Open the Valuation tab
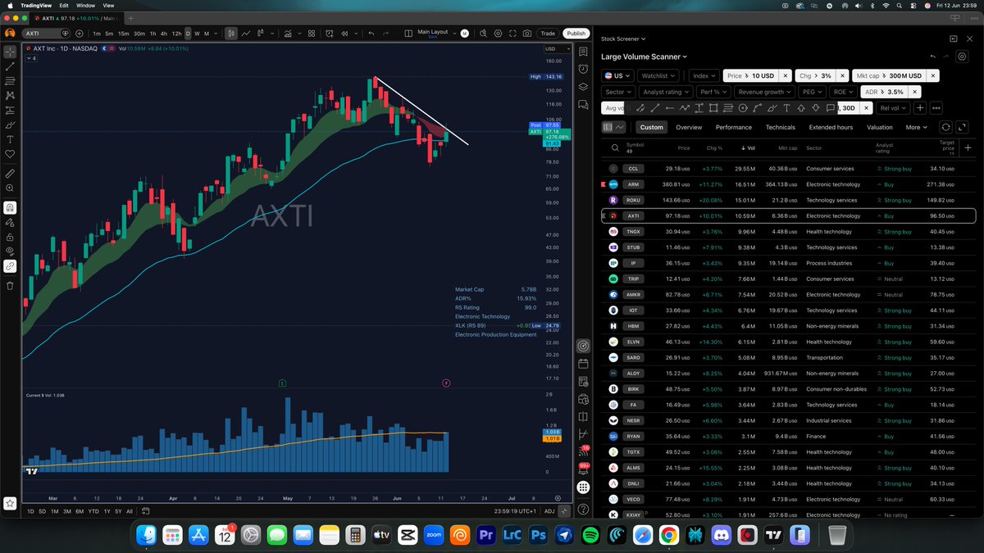984x553 pixels. tap(879, 127)
